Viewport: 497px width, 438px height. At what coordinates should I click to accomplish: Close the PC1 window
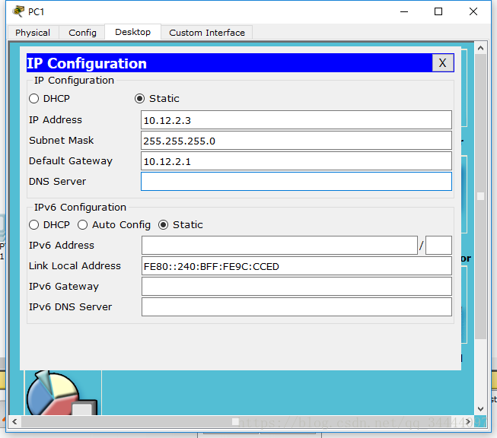473,11
